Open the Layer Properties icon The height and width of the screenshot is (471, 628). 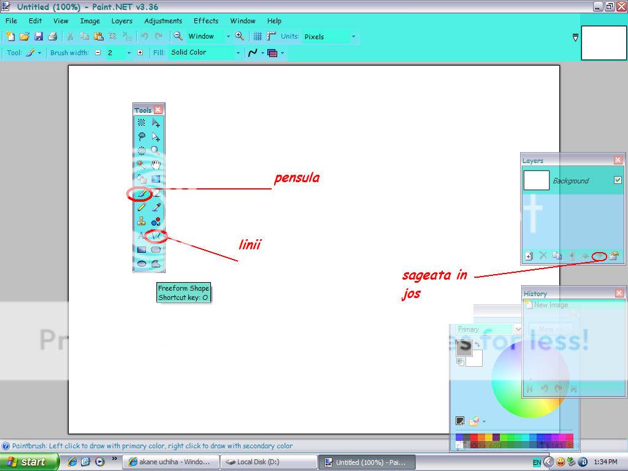tap(613, 256)
